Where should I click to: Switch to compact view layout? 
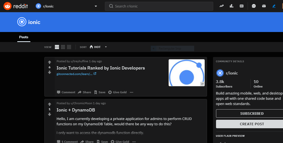[69, 47]
